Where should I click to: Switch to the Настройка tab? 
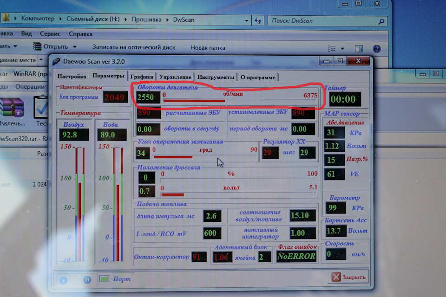(x=72, y=76)
